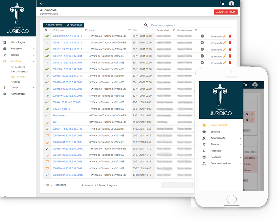Viewport: 278px width, 221px height.
Task: Toggle the second eye icon on phone screen
Action: tap(247, 120)
